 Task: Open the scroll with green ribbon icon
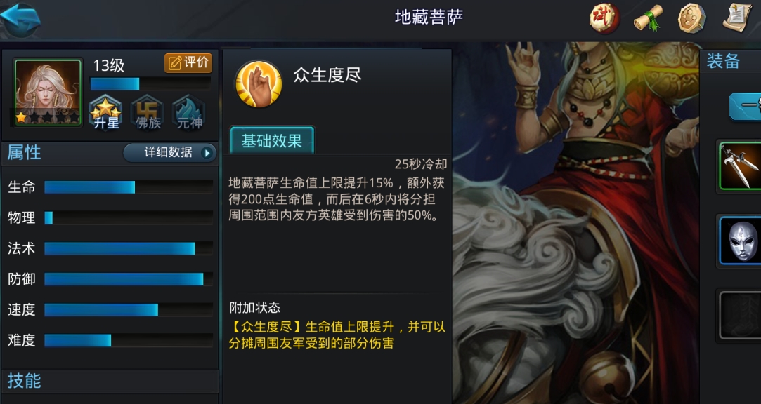[x=649, y=18]
